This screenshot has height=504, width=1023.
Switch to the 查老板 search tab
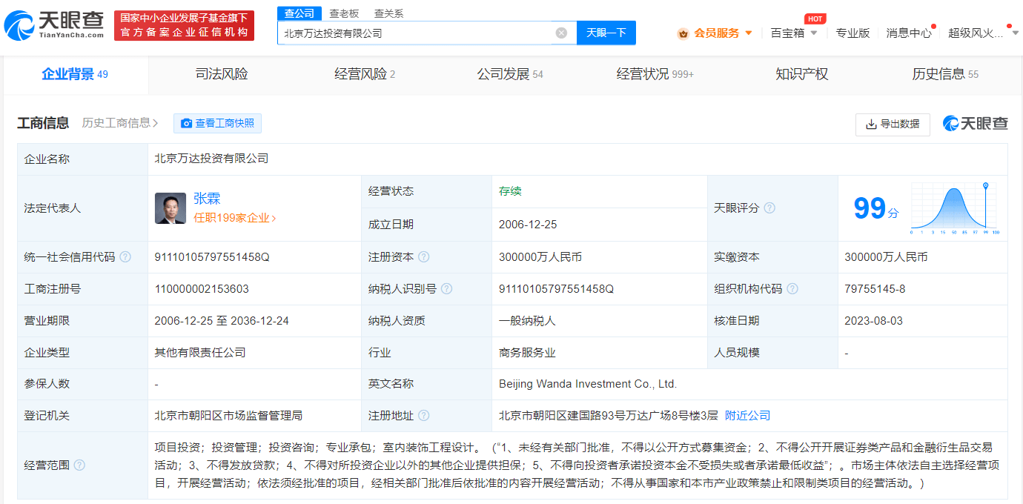[344, 13]
